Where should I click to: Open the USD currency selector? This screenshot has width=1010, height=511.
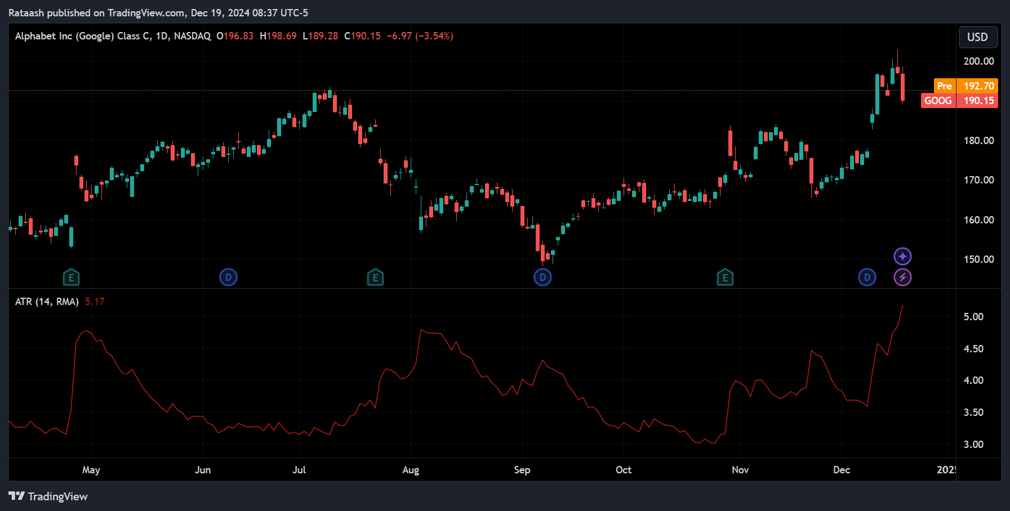(978, 37)
